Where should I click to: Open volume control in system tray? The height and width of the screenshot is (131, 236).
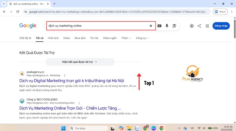(x=204, y=128)
